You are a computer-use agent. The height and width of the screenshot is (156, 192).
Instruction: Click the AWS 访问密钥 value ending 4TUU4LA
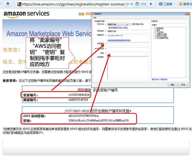coord(84,116)
